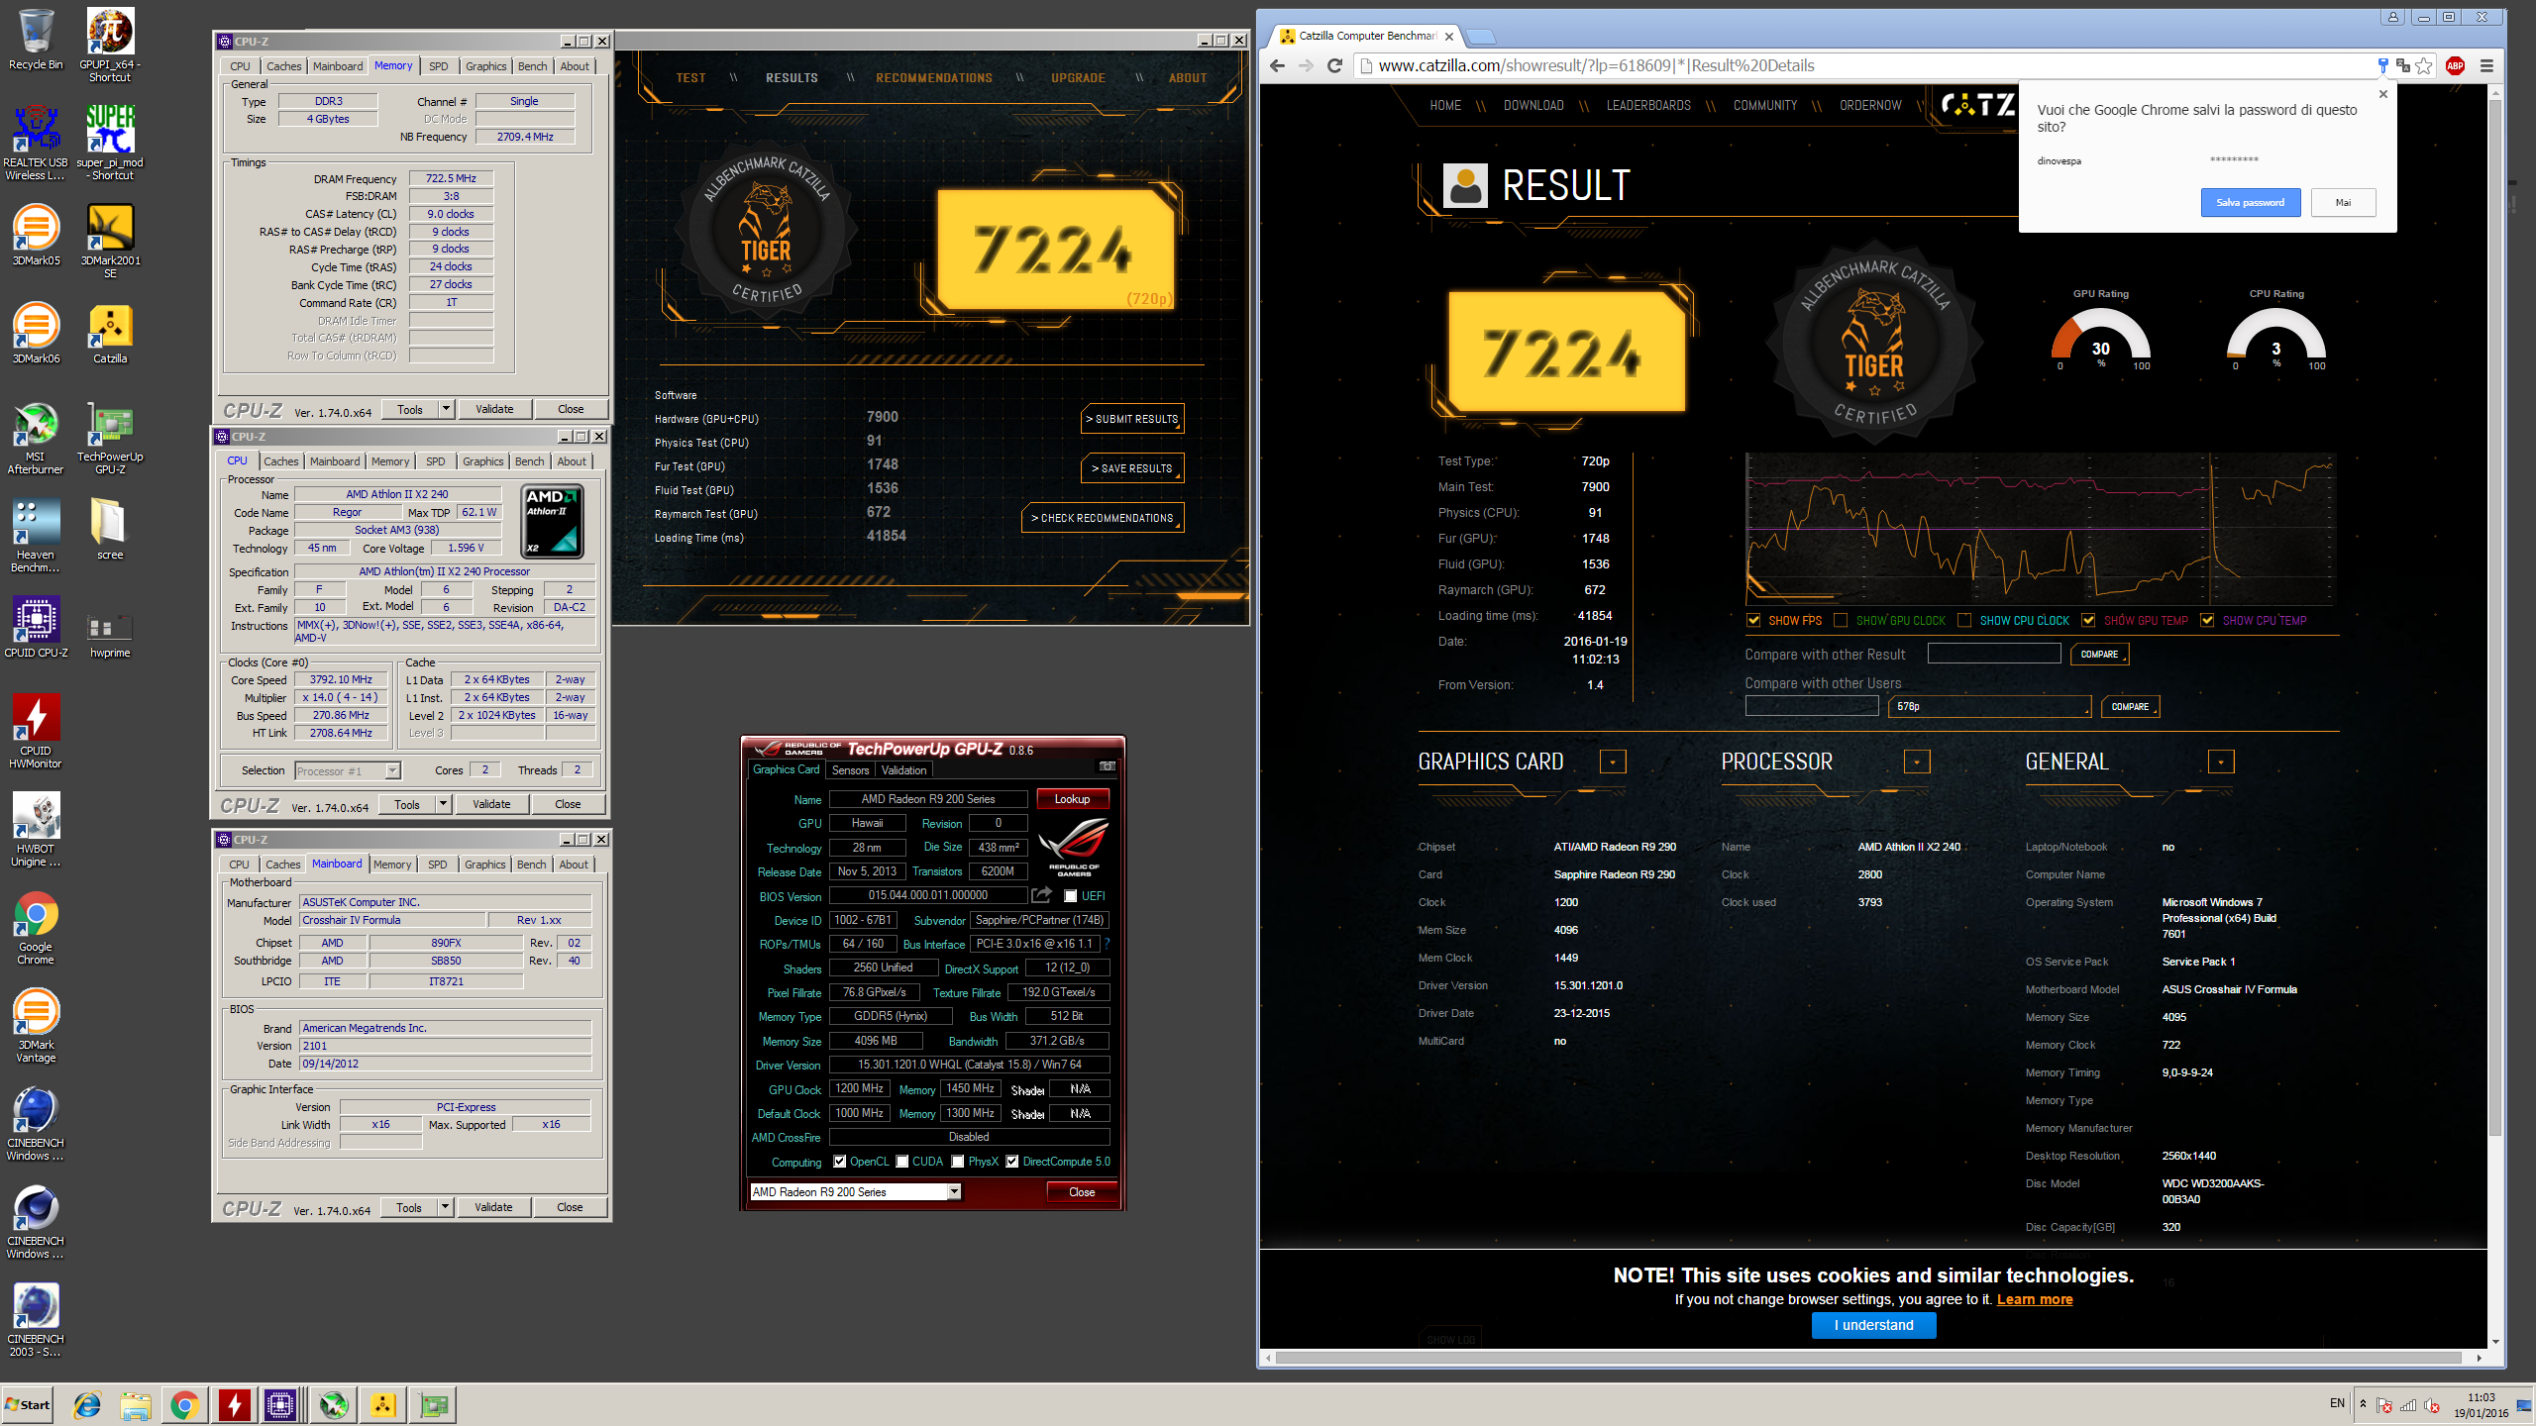2536x1426 pixels.
Task: Open Windows Explorer from taskbar
Action: 136,1404
